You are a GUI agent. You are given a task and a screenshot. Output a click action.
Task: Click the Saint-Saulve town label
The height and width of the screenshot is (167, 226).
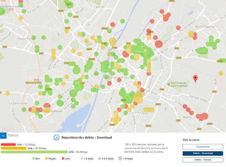tap(205, 27)
